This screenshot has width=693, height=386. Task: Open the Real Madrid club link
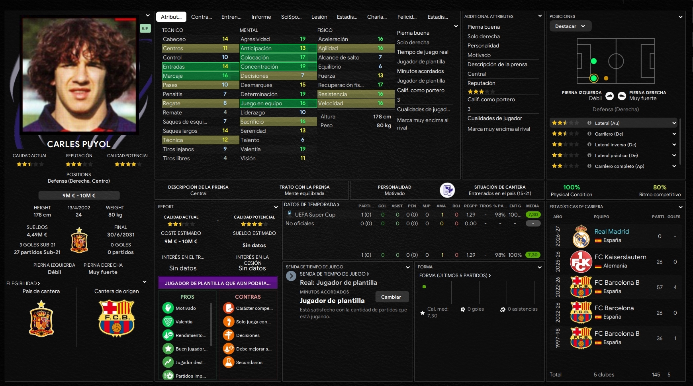click(x=612, y=231)
